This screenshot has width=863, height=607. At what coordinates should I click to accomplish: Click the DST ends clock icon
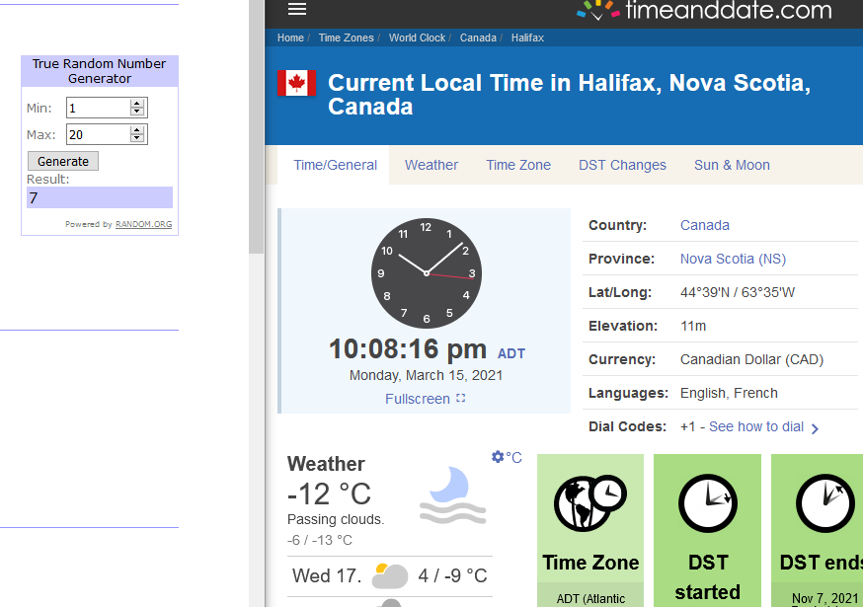pos(825,503)
